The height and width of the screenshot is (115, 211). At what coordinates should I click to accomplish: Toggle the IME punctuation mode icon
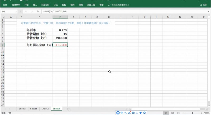point(126,113)
